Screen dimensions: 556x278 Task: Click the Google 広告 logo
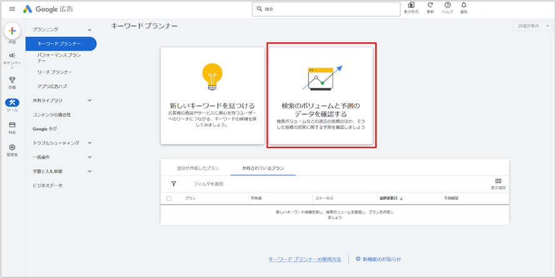point(48,9)
